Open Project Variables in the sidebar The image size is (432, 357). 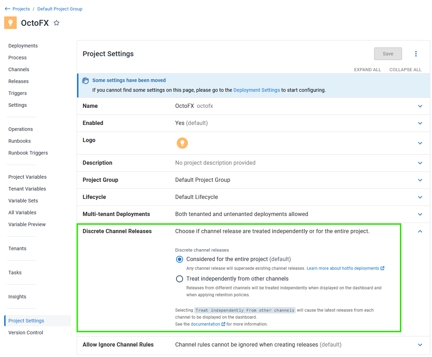click(x=28, y=177)
